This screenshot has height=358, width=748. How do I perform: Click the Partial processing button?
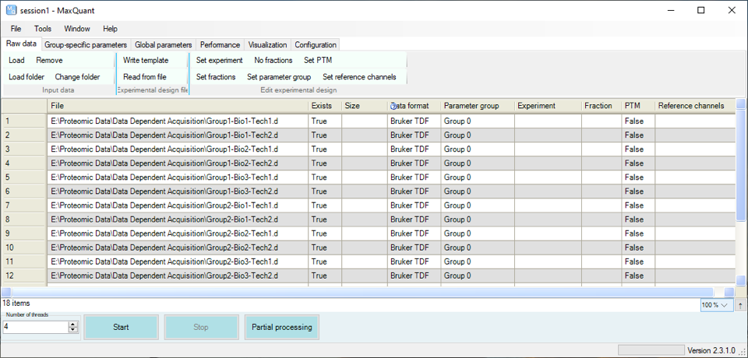(x=281, y=327)
